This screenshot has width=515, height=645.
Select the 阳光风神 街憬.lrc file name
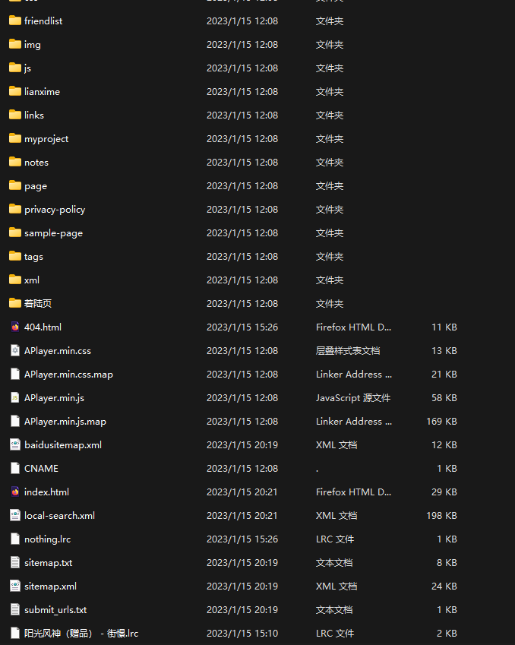coord(81,634)
